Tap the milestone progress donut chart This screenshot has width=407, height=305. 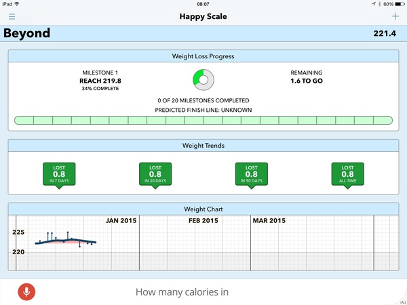[203, 81]
